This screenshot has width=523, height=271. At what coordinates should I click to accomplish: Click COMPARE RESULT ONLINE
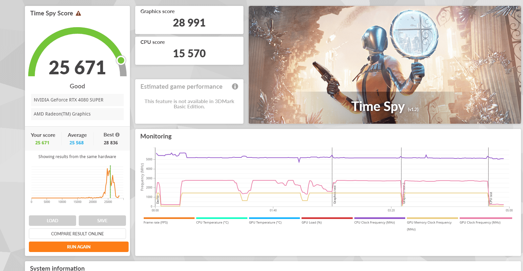[x=77, y=234]
